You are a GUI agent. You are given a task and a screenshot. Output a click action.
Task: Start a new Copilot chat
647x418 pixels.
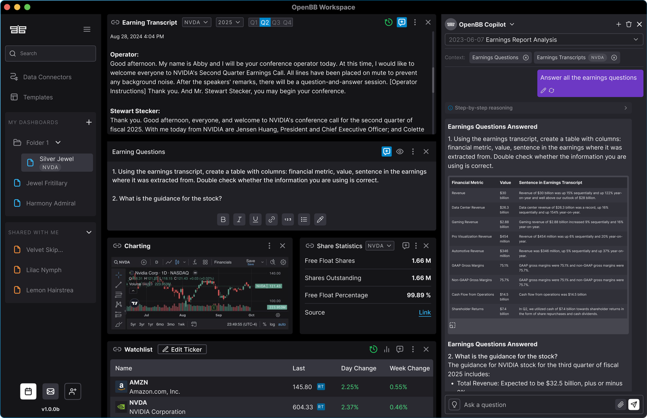(618, 24)
